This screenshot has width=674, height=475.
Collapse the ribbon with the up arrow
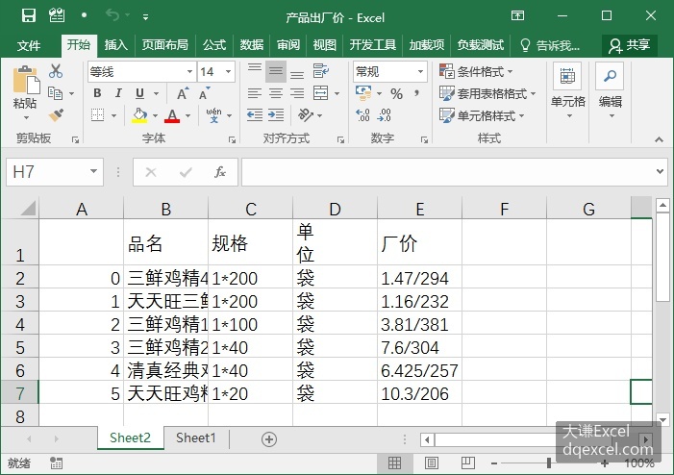point(659,139)
